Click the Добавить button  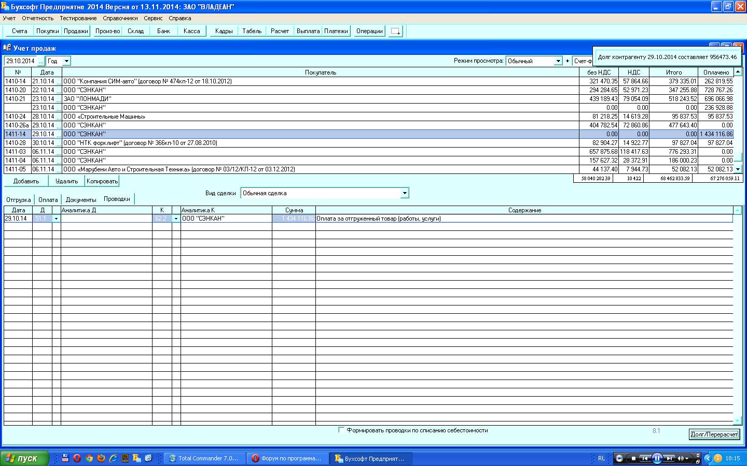click(26, 181)
